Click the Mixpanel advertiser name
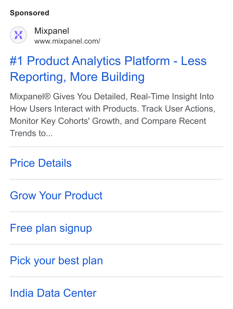233x309 pixels. 52,31
